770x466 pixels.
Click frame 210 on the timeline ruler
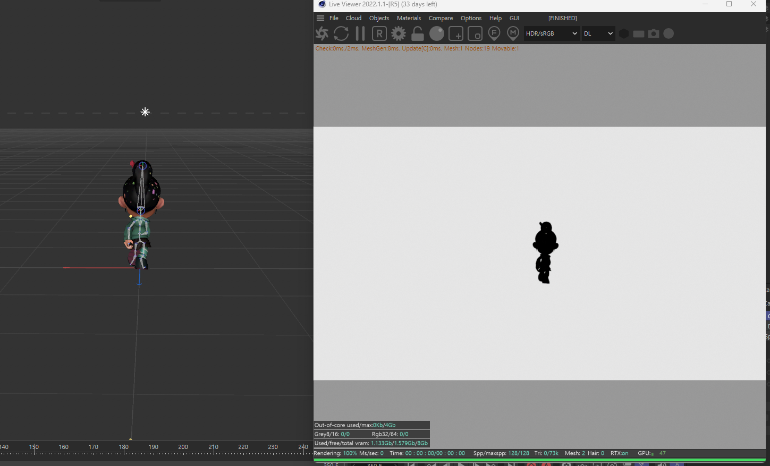click(x=214, y=447)
